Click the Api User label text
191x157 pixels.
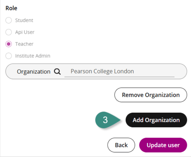pos(25,32)
